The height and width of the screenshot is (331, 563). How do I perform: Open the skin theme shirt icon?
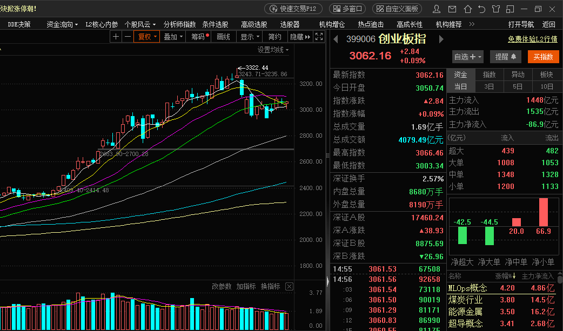(x=496, y=9)
